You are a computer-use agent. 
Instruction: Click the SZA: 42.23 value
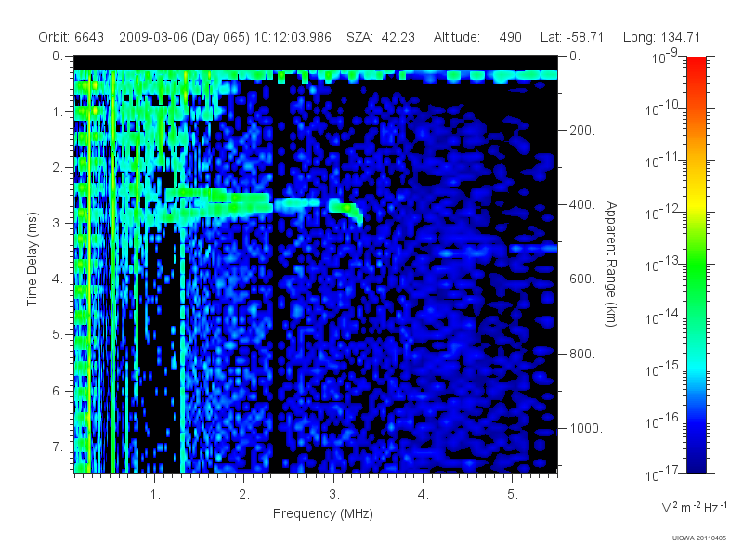click(381, 37)
